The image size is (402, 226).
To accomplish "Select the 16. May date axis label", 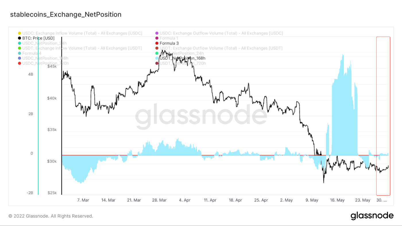I will pos(337,200).
